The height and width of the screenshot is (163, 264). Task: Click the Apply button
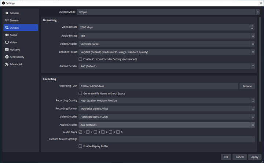(255, 157)
